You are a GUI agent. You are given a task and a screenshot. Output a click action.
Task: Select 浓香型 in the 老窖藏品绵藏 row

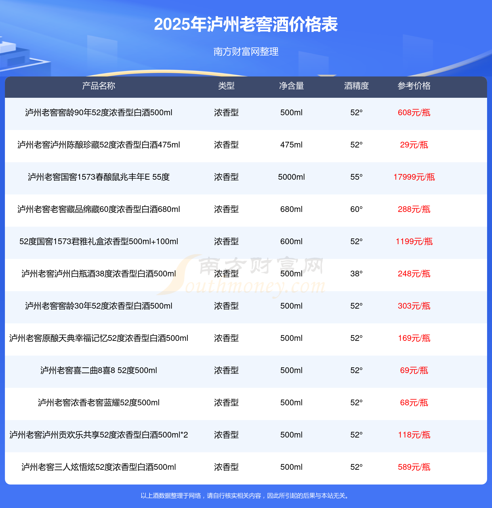coord(226,209)
